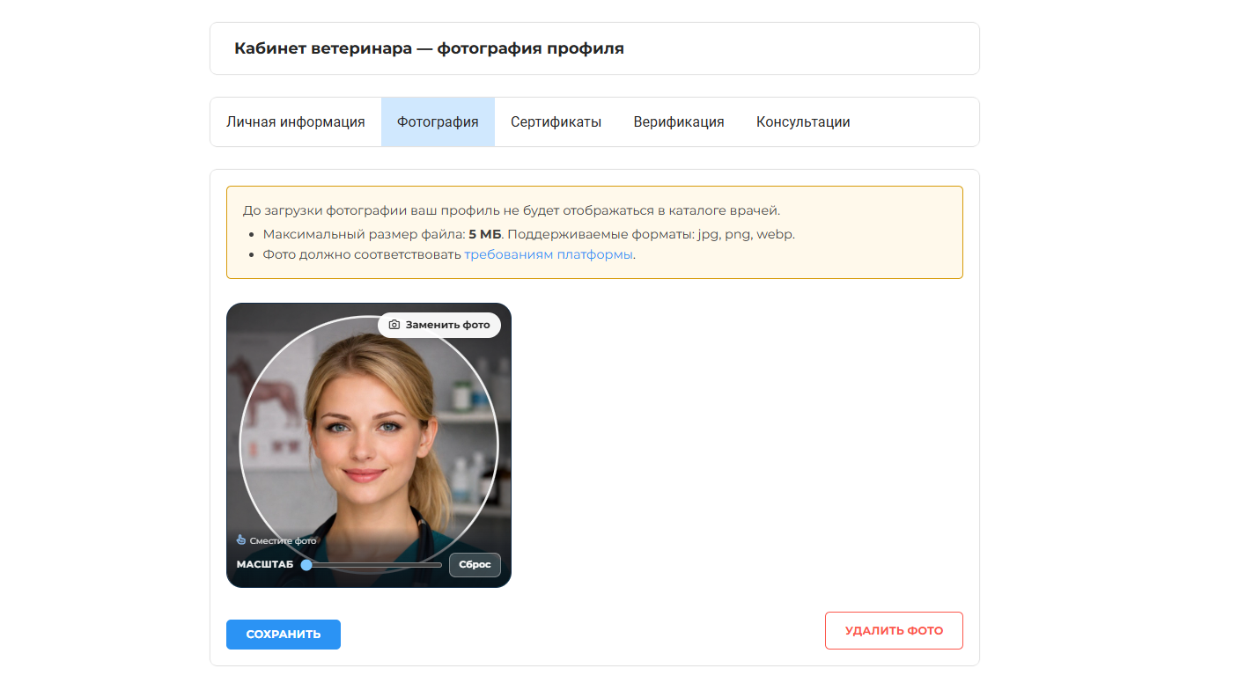
Task: Click the camera icon on Заменить фото
Action: [394, 325]
